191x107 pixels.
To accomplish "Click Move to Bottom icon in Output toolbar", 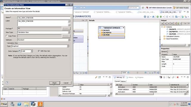I will pyautogui.click(x=172, y=23).
